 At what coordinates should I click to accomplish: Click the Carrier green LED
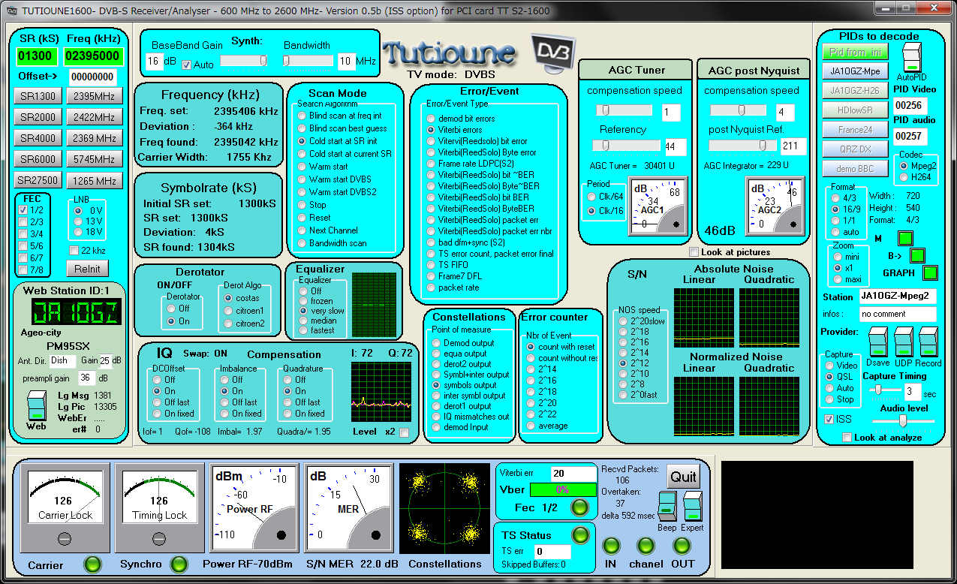[x=93, y=564]
